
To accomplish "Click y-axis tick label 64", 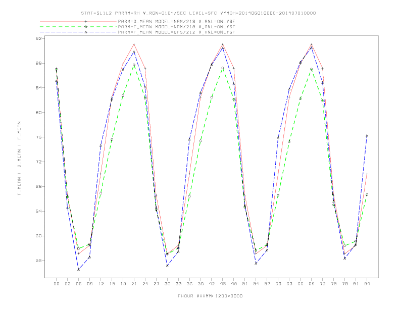I will coord(38,211).
